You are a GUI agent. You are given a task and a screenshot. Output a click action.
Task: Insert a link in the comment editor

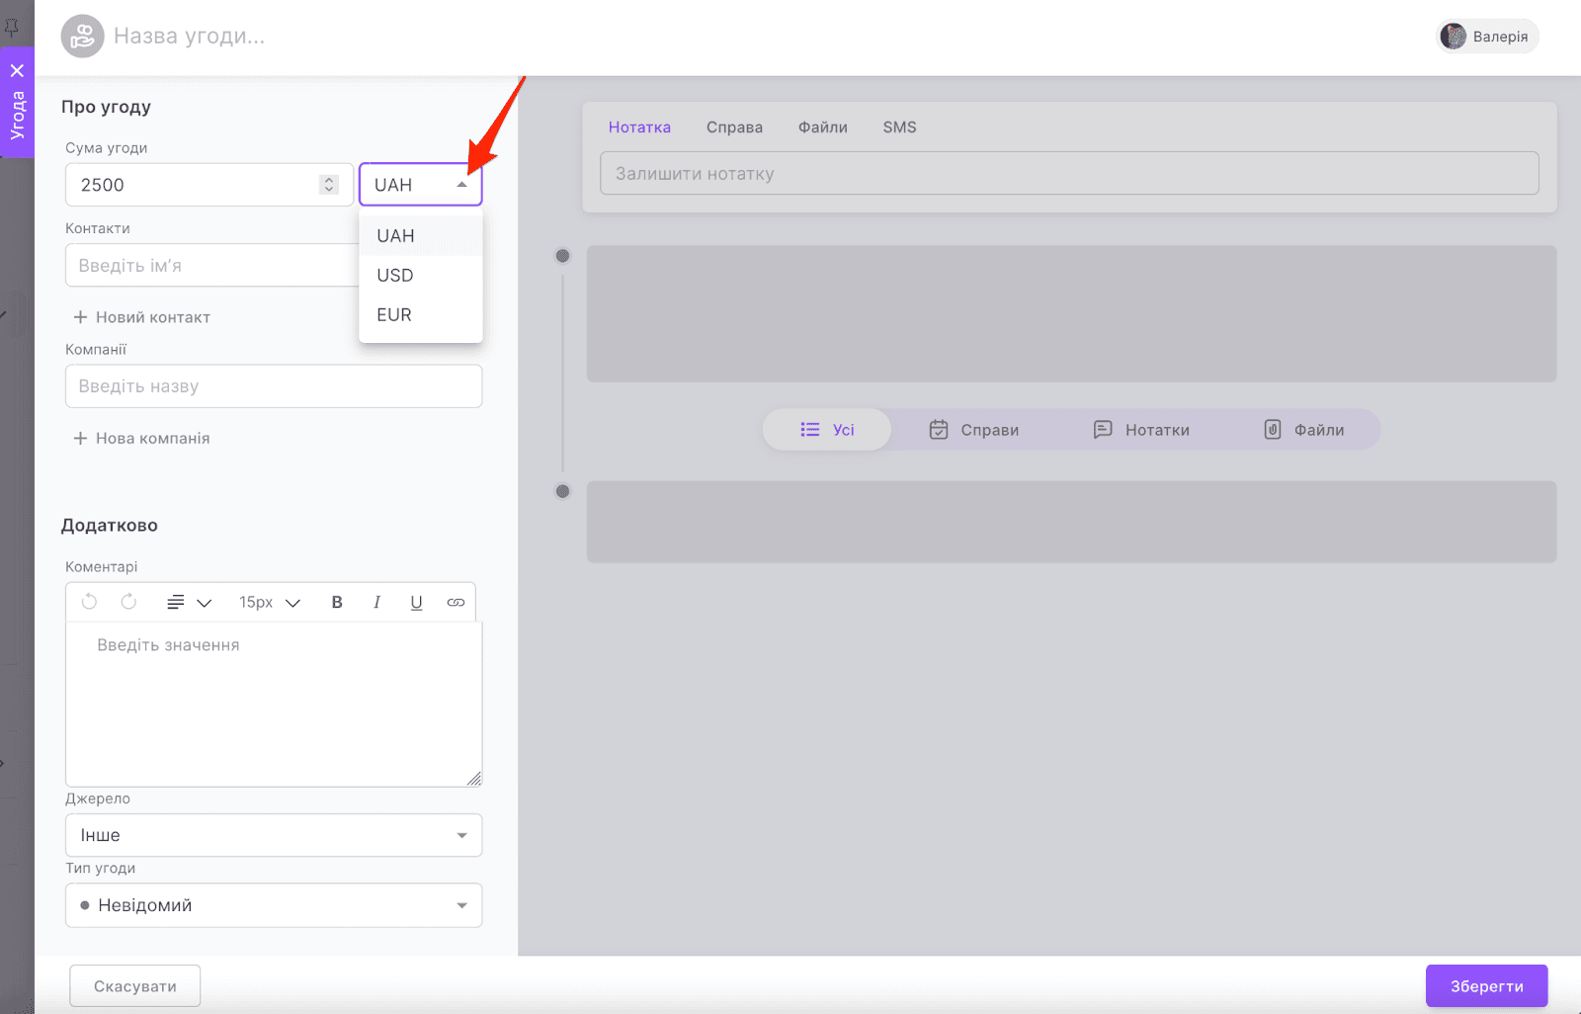pyautogui.click(x=456, y=602)
